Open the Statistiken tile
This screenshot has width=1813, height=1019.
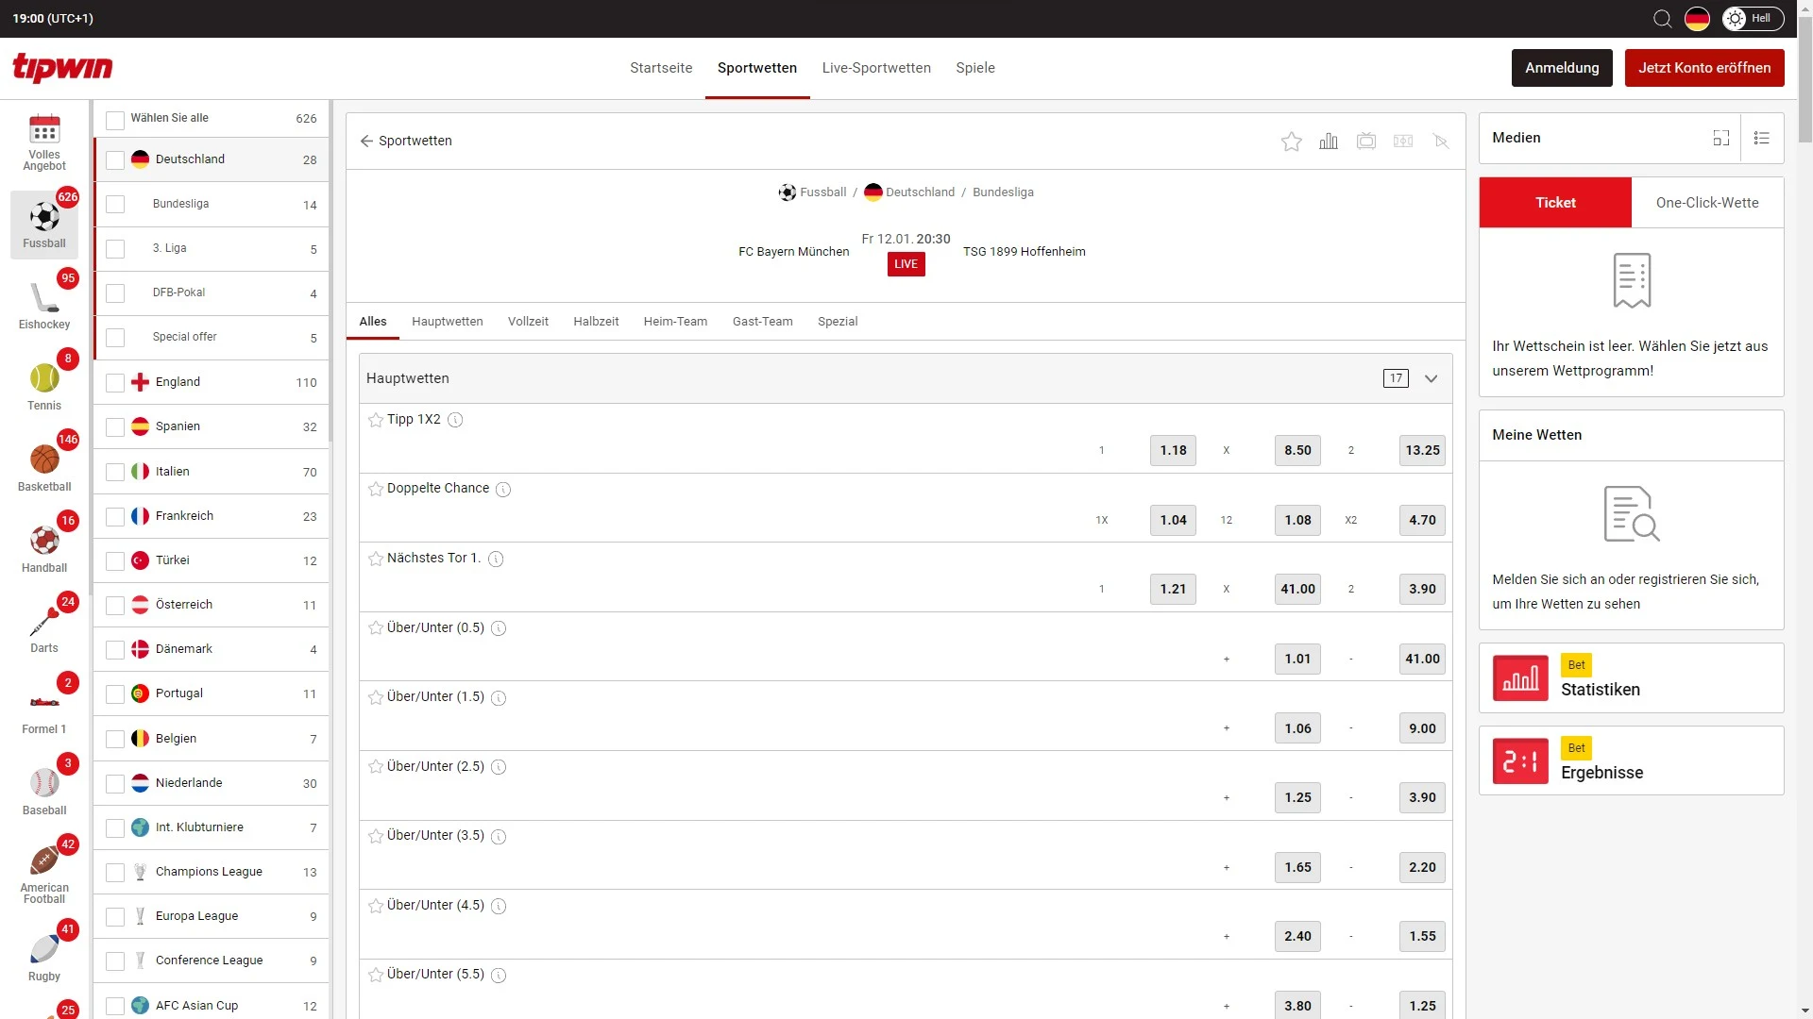(1631, 678)
